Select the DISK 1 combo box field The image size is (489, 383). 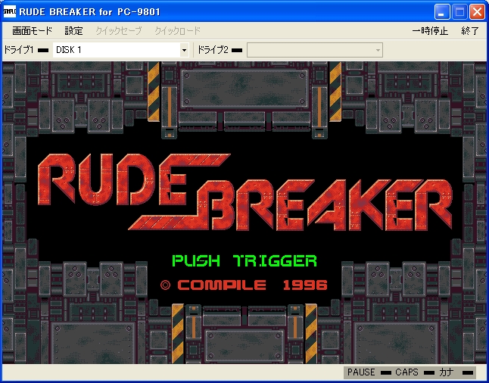tap(121, 50)
